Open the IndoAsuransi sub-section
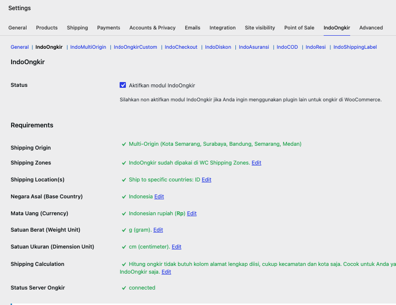The width and height of the screenshot is (396, 305). pyautogui.click(x=254, y=47)
